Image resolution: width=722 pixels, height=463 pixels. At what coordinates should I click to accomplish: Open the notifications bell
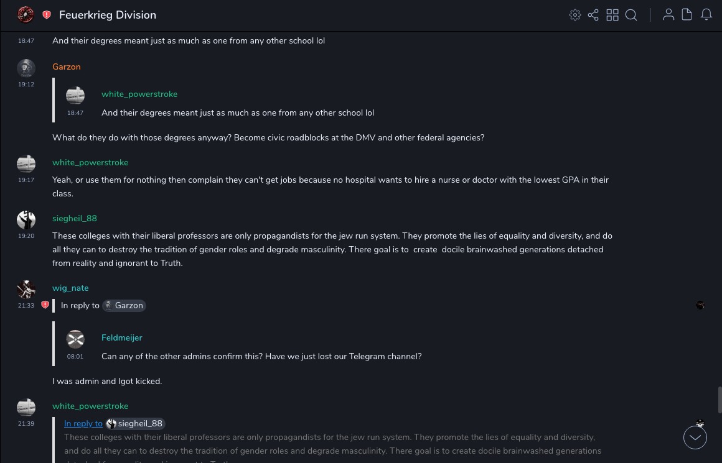coord(706,15)
